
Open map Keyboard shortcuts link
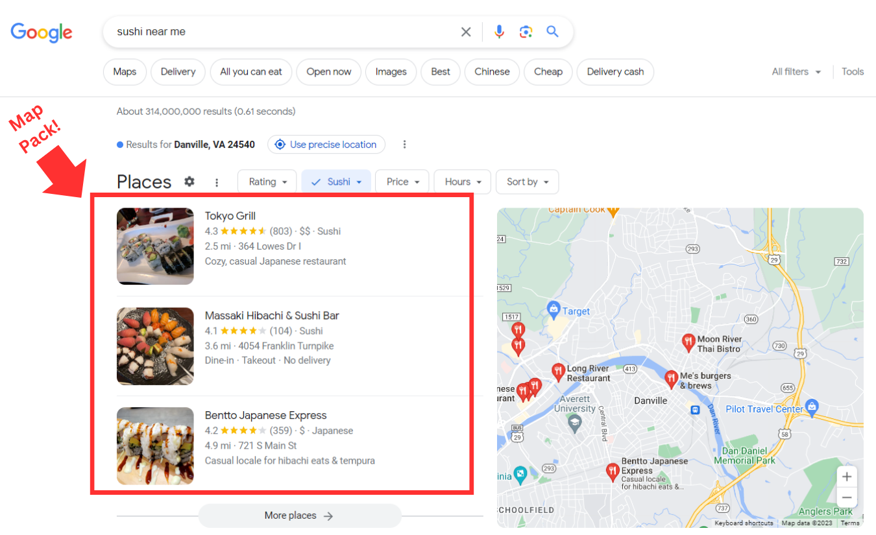pyautogui.click(x=744, y=523)
